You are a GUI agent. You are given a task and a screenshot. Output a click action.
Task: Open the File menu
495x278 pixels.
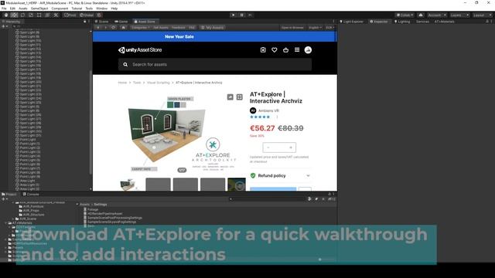click(4, 8)
